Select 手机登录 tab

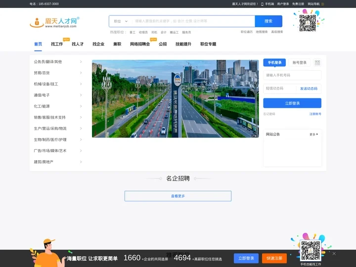click(274, 62)
